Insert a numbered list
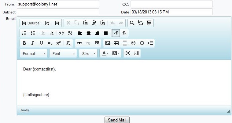 (24, 33)
